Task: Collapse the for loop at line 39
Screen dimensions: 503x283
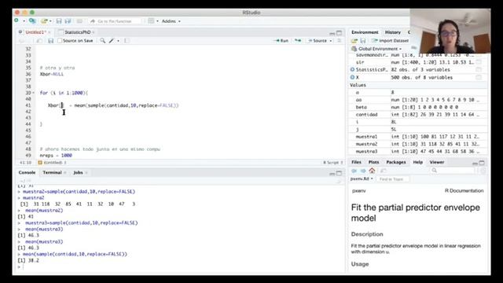Action: click(x=33, y=93)
